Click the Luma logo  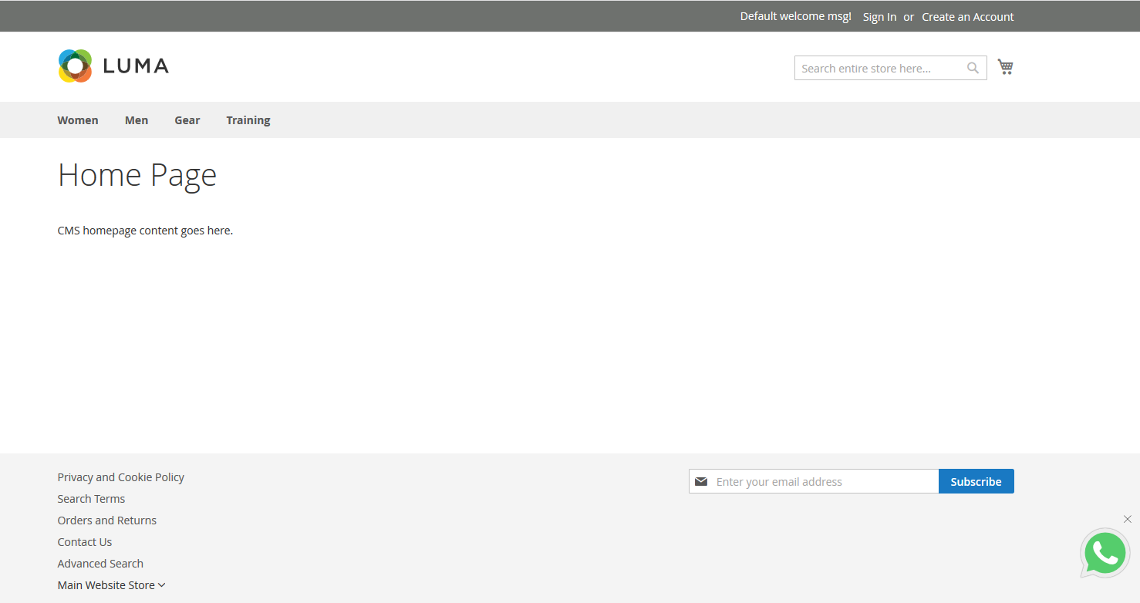coord(113,66)
